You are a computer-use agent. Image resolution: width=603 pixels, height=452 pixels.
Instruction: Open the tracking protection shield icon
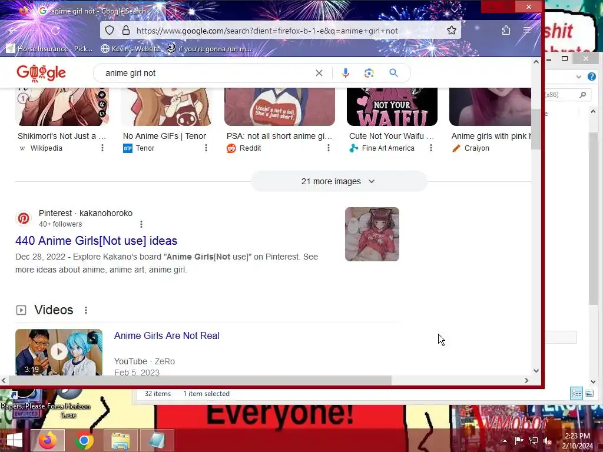click(110, 31)
